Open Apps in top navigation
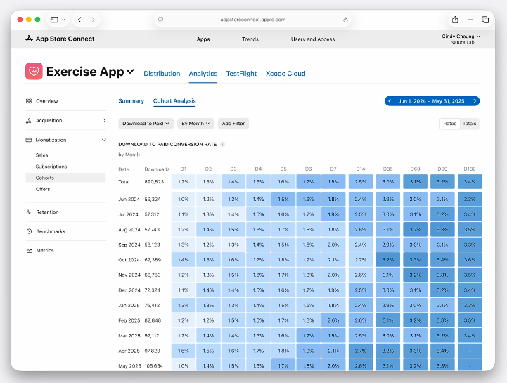 coord(203,39)
